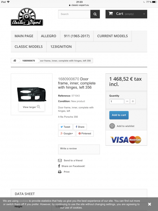The image size is (158, 211).
Task: Click the Add to cart button
Action: pyautogui.click(x=119, y=115)
